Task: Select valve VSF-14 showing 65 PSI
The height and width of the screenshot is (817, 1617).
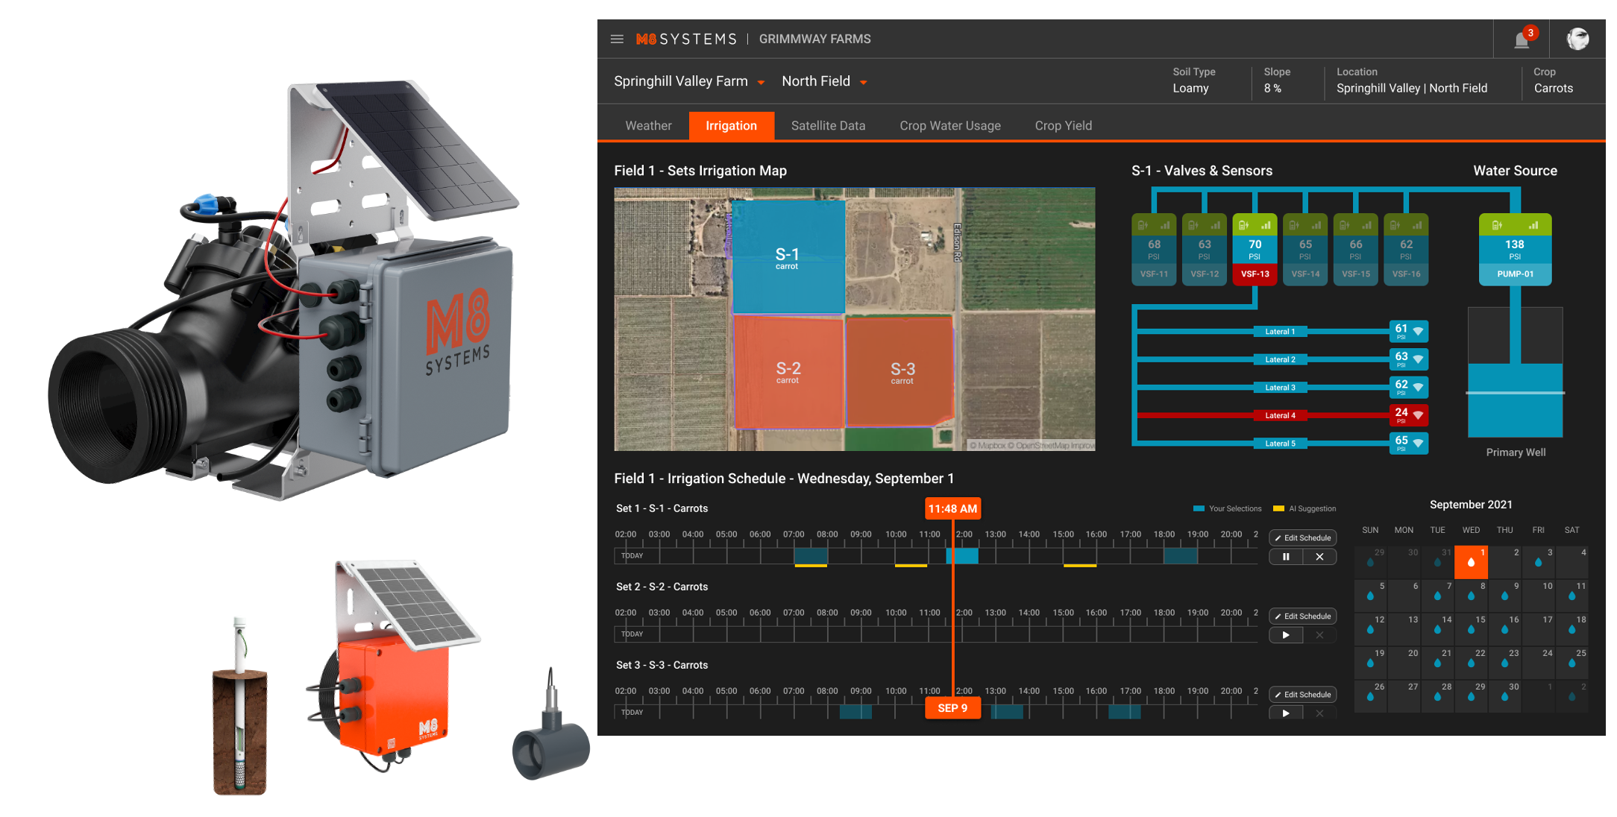Action: tap(1305, 250)
